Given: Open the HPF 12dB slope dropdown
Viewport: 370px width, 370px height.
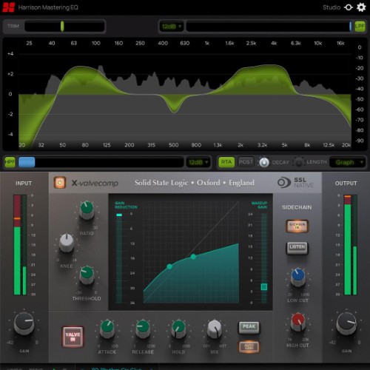Looking at the screenshot, I should (x=198, y=162).
